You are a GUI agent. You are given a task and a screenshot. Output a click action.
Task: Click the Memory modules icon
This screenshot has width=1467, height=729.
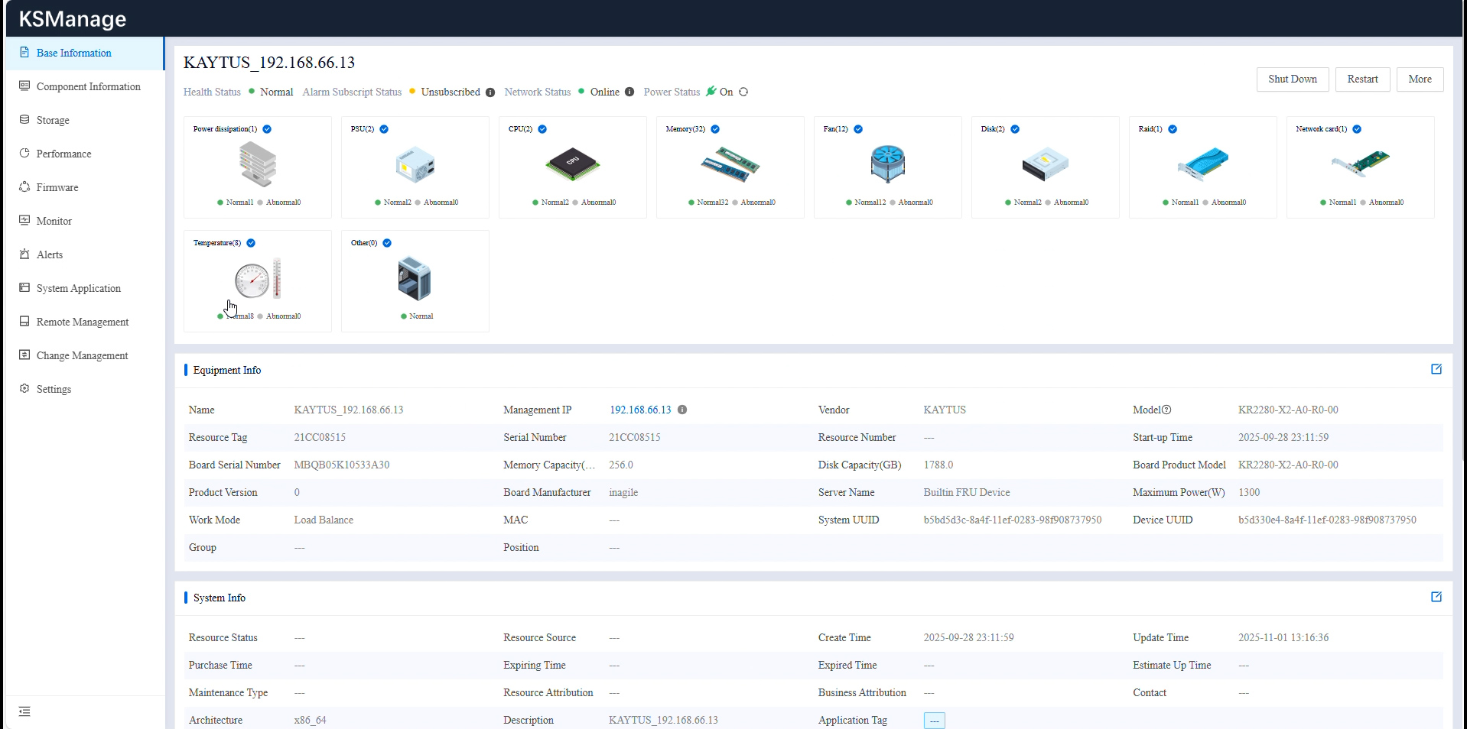tap(730, 164)
